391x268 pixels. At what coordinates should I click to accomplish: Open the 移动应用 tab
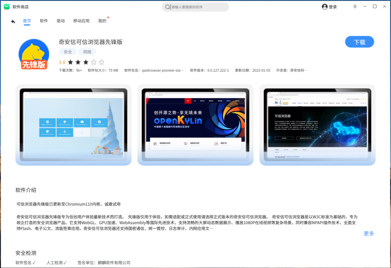pos(81,21)
